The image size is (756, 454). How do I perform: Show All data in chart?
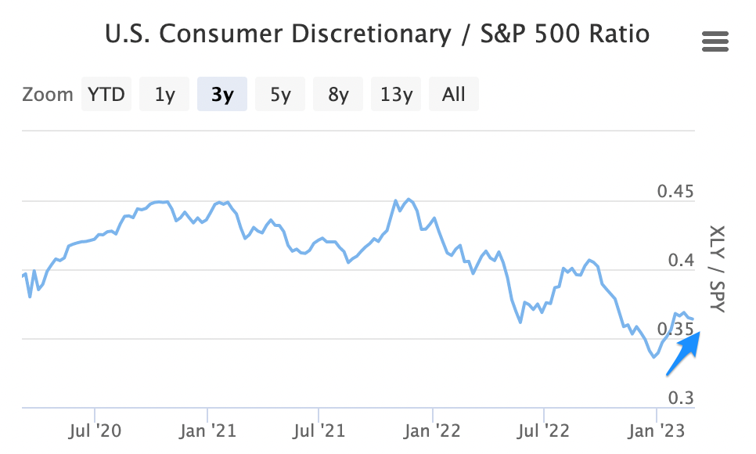(454, 95)
